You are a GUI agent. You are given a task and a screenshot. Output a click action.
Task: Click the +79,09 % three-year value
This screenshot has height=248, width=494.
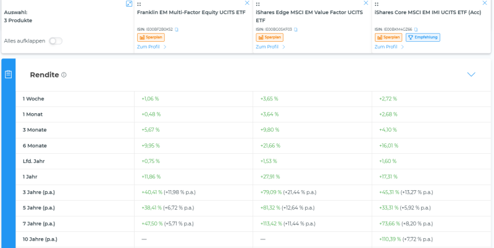271,193
